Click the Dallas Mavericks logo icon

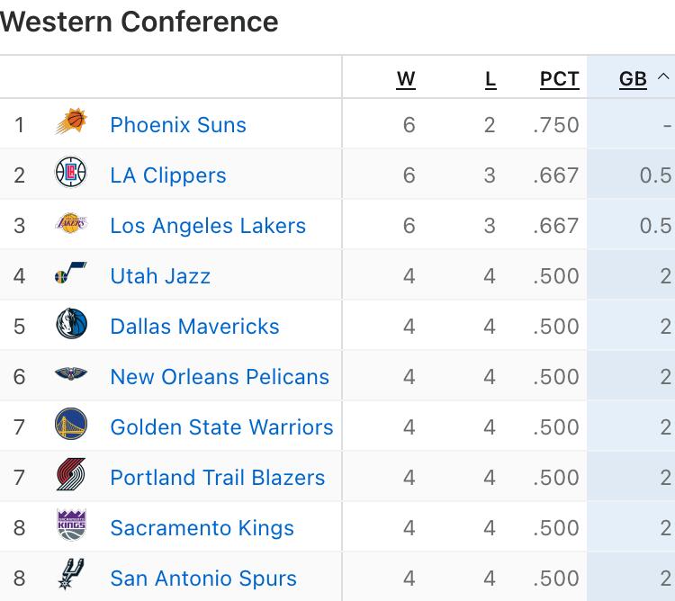71,325
